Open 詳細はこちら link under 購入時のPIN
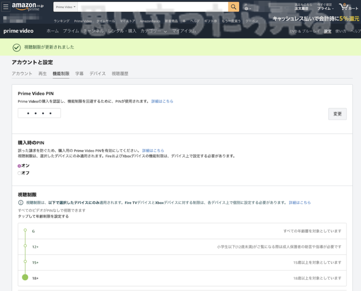Screen dimensions: 361x291 point(153,151)
